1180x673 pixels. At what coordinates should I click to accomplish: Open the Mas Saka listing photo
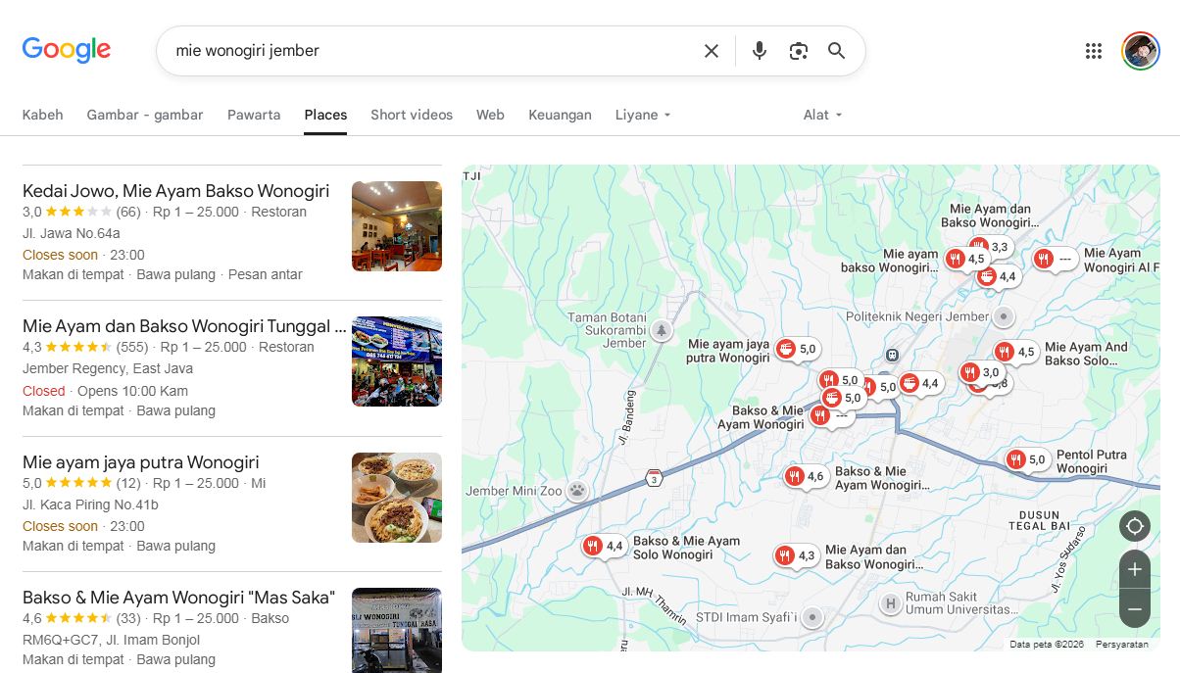point(397,630)
